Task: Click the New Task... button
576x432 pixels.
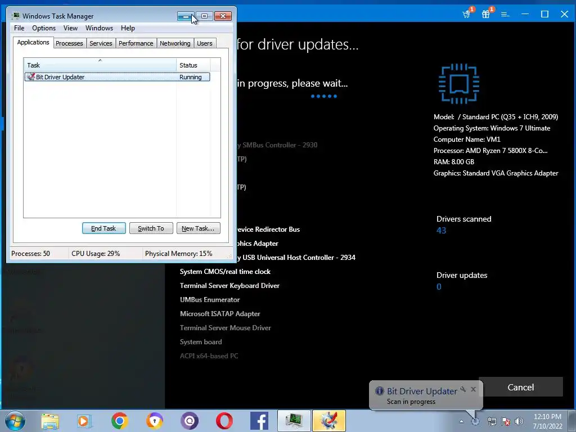Action: coord(199,228)
